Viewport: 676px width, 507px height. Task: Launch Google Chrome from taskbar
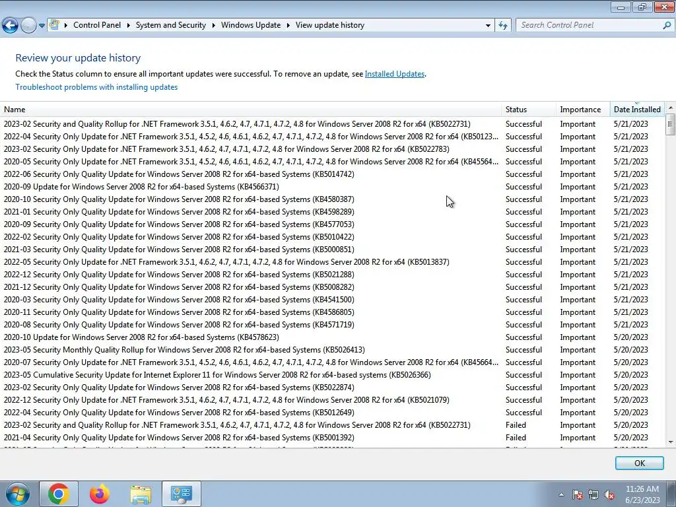point(59,494)
